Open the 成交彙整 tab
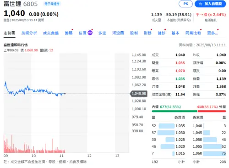Viewport: 229px width, 168px height. click(x=51, y=33)
